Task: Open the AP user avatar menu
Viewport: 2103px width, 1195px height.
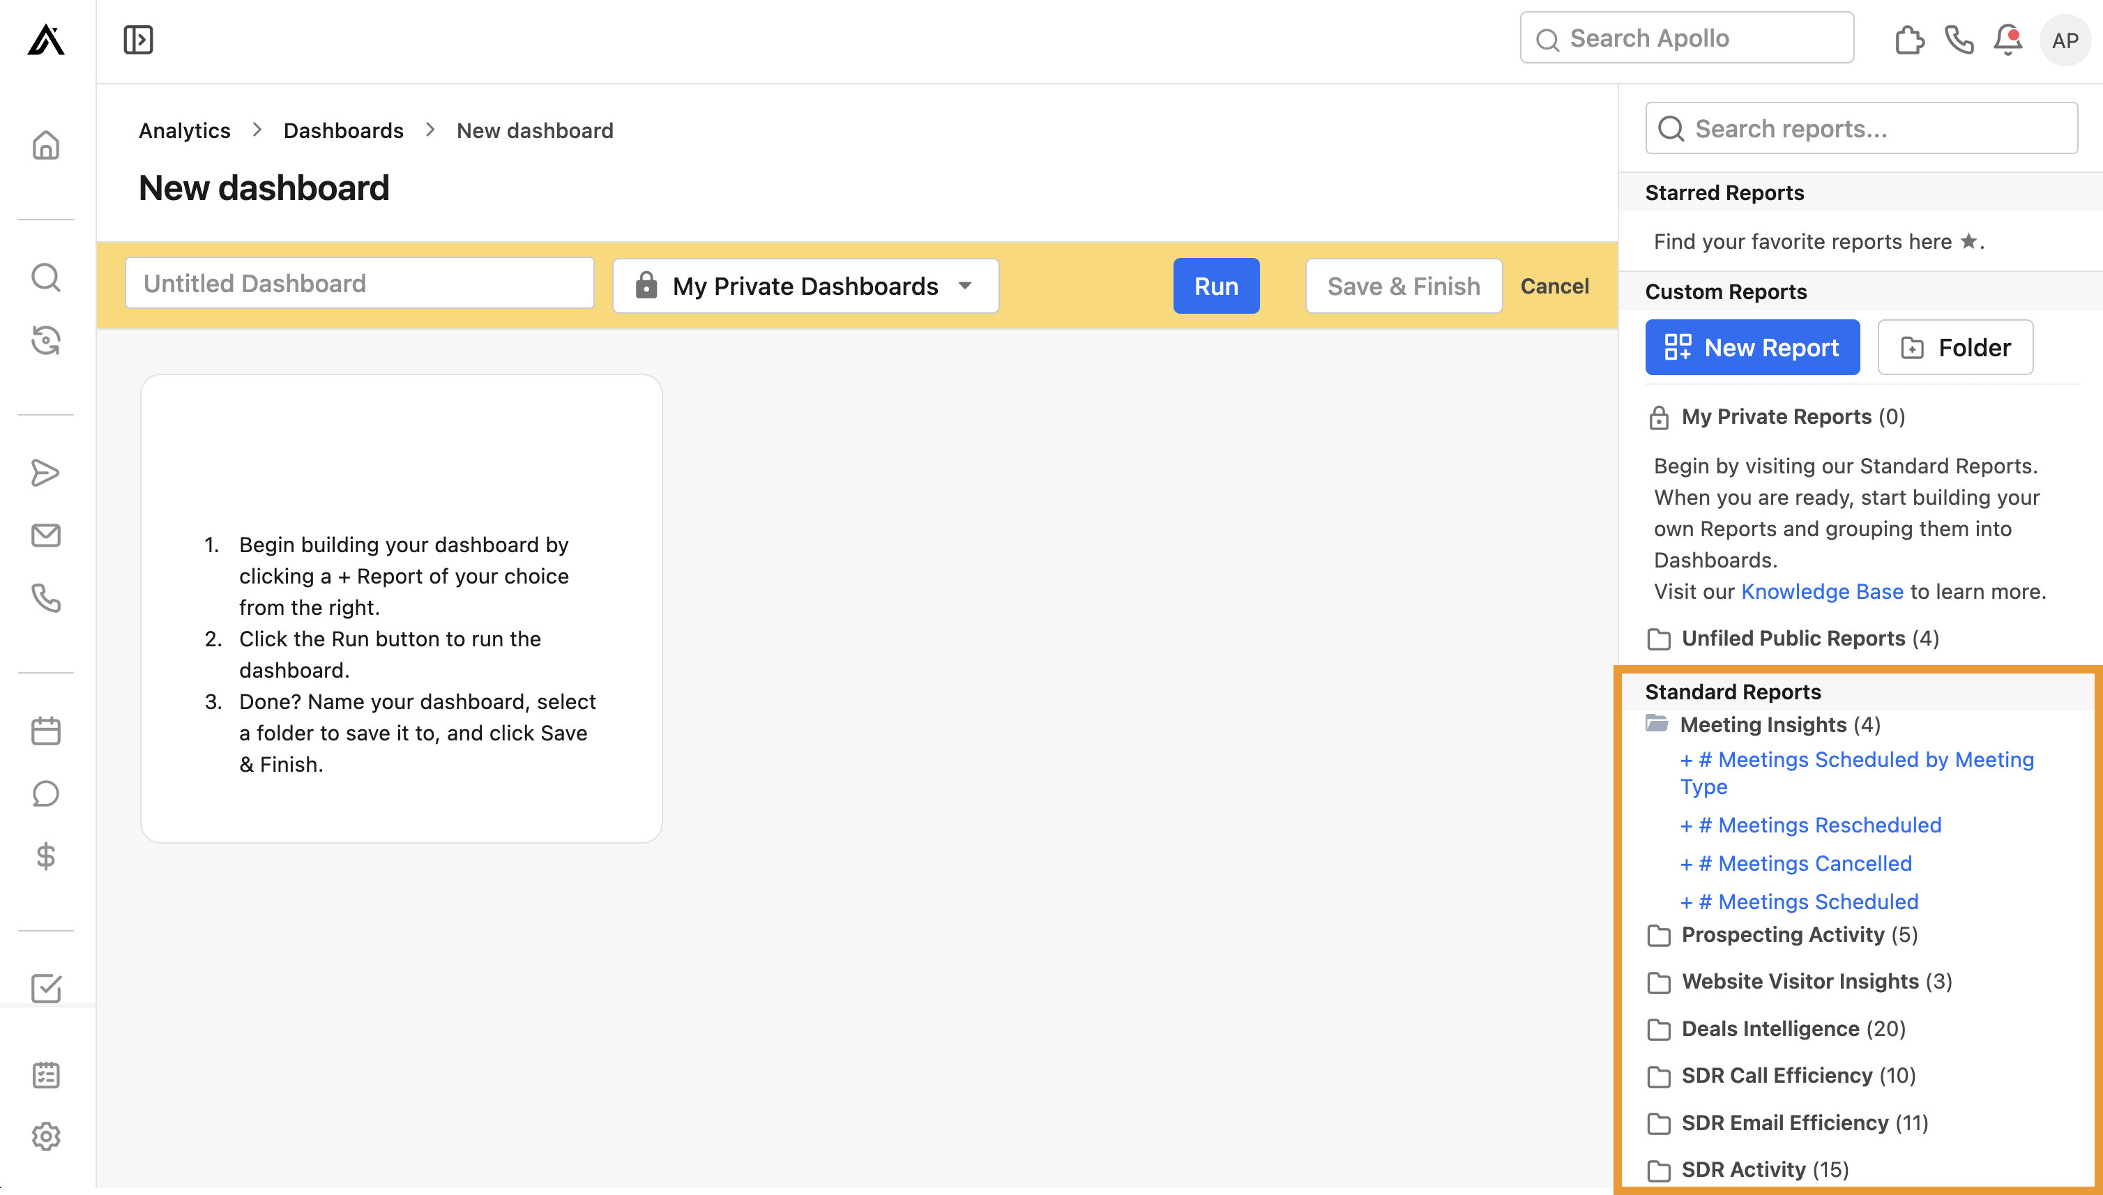Action: 2065,40
